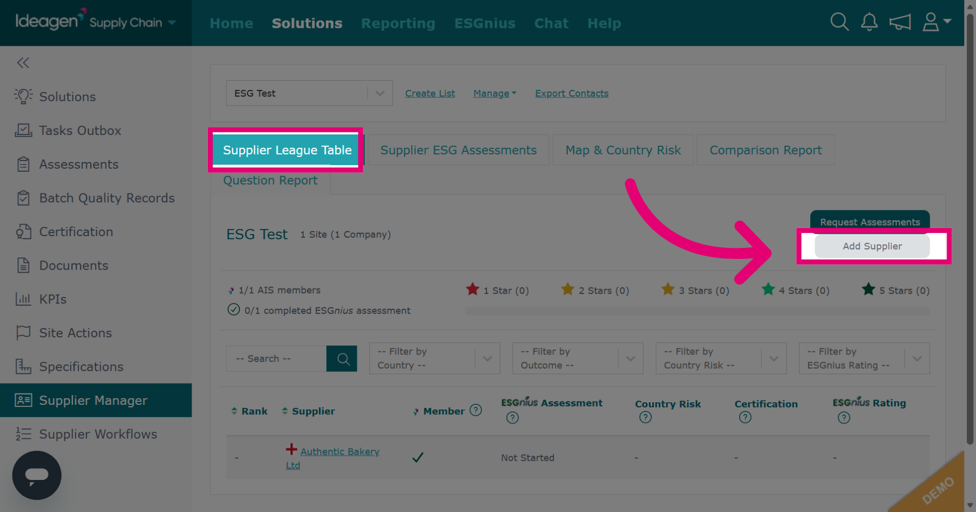Switch to Question Report tab
The height and width of the screenshot is (512, 976).
pyautogui.click(x=270, y=180)
